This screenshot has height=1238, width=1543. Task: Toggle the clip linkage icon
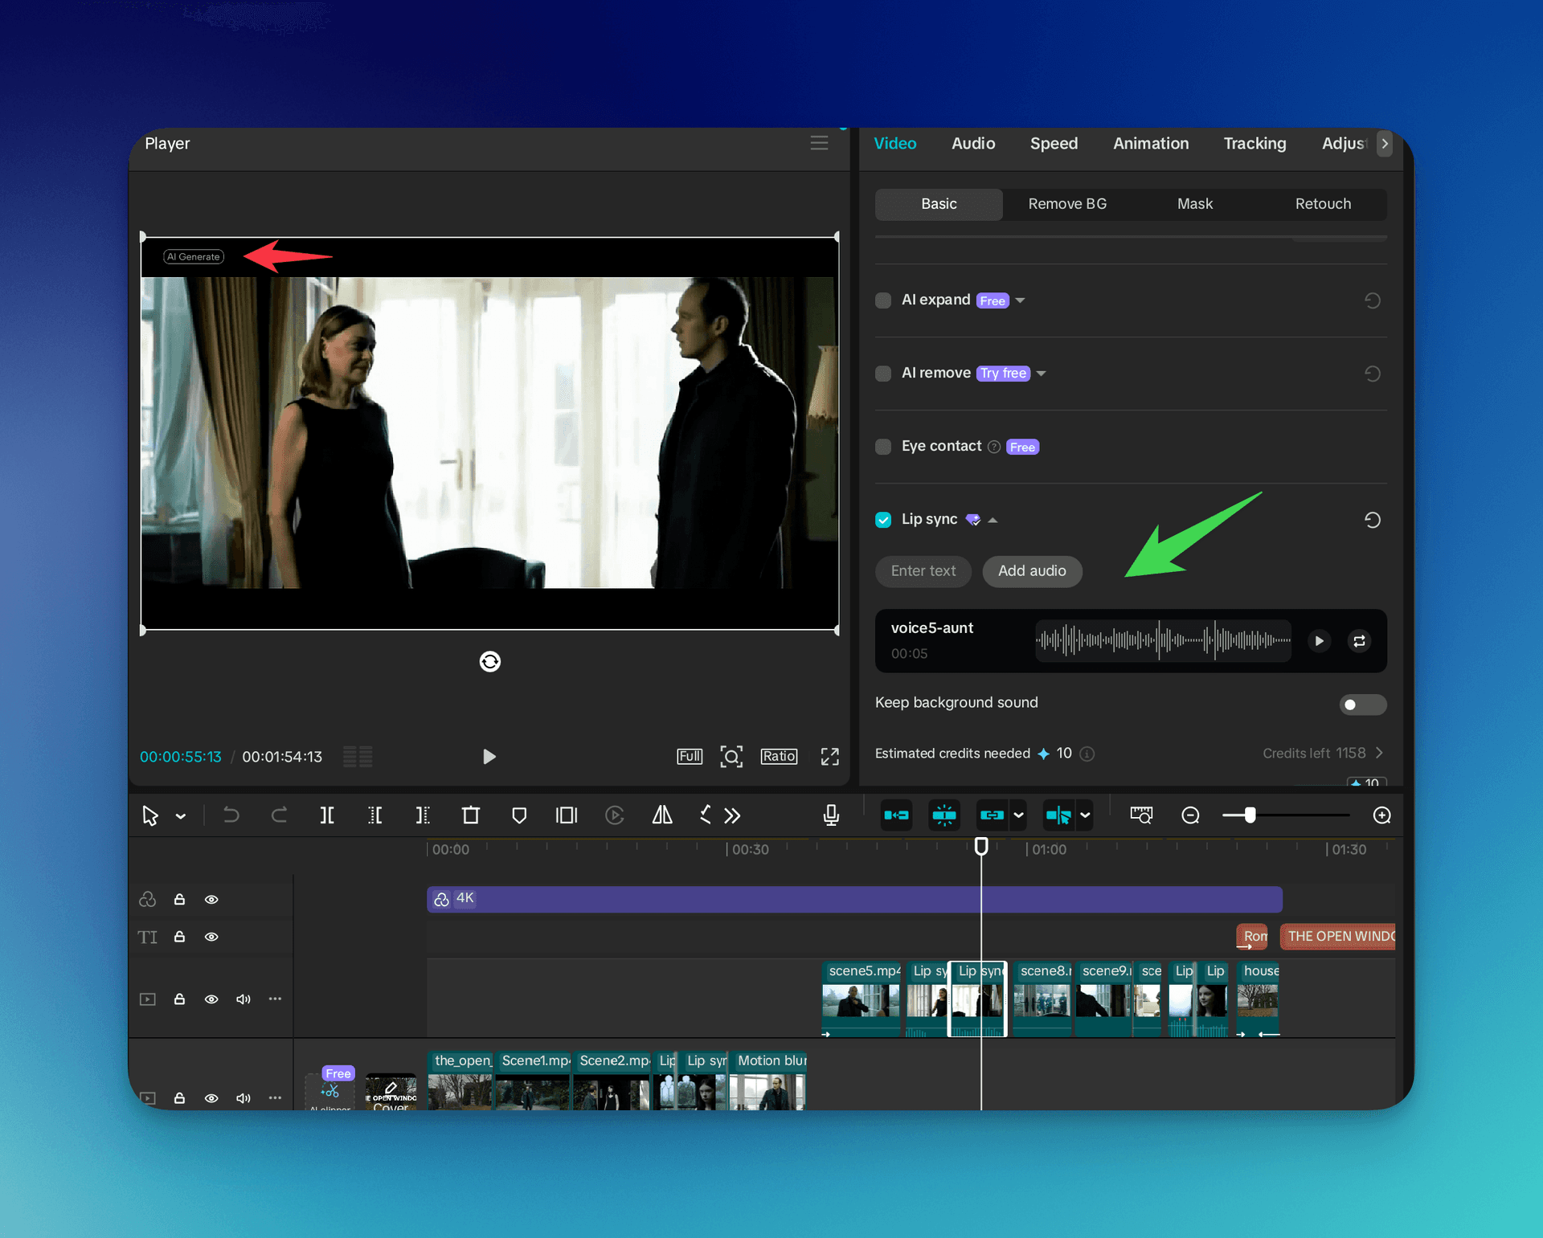993,815
